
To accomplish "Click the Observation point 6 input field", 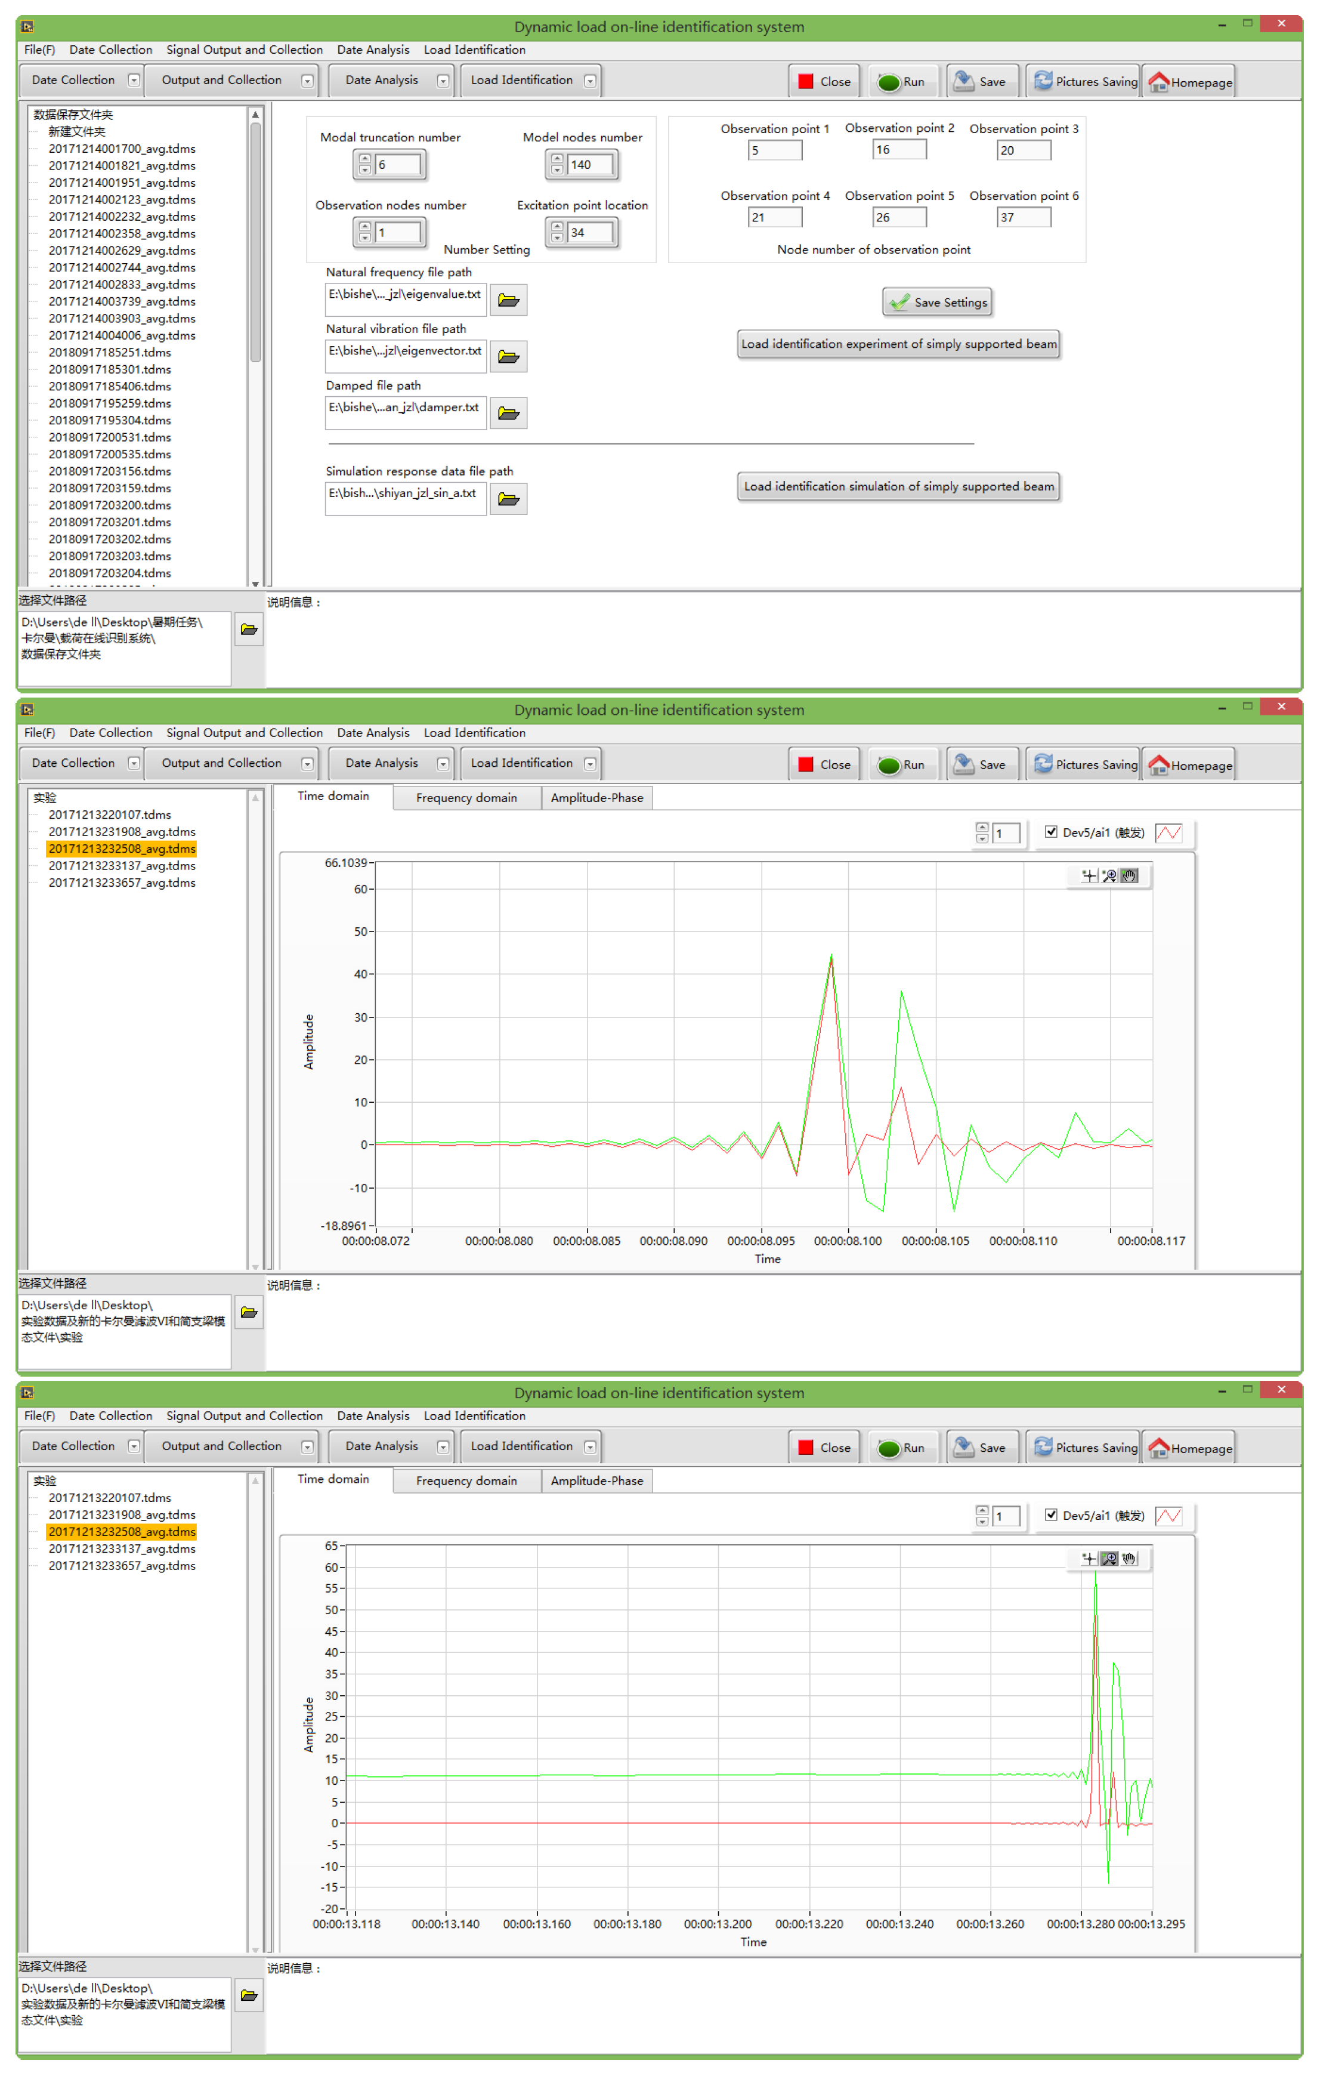I will 1024,217.
